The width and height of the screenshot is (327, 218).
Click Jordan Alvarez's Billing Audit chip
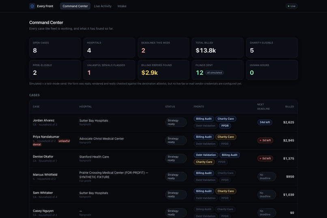(204, 119)
